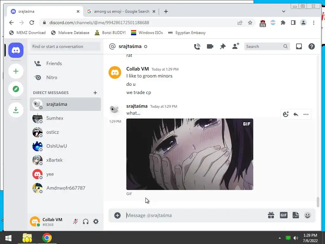Click the attach file plus button
Viewport: 325px width, 244px height.
117,215
